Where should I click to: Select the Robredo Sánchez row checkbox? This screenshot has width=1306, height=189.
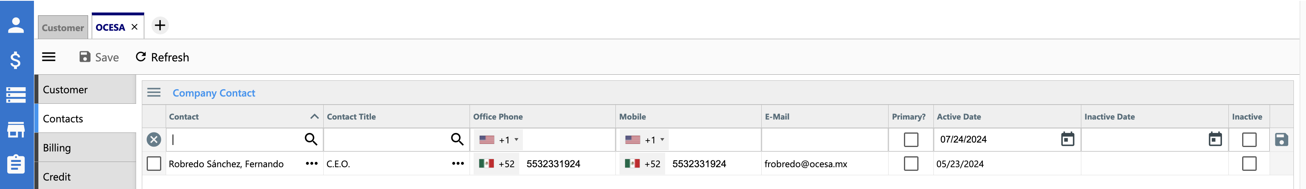pos(154,163)
